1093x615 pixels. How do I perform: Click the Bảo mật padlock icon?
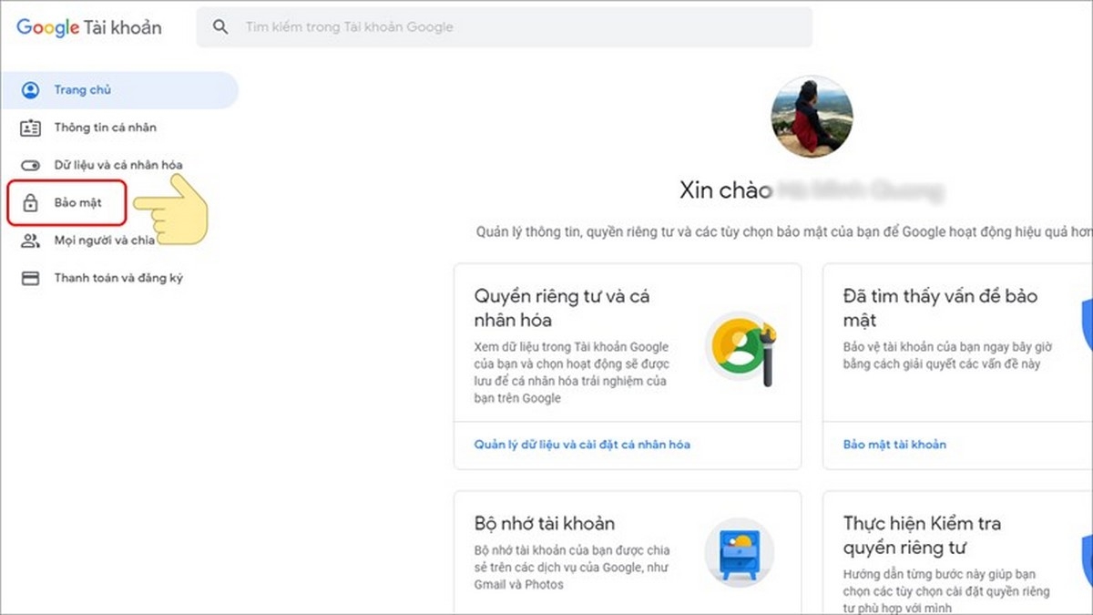click(31, 202)
